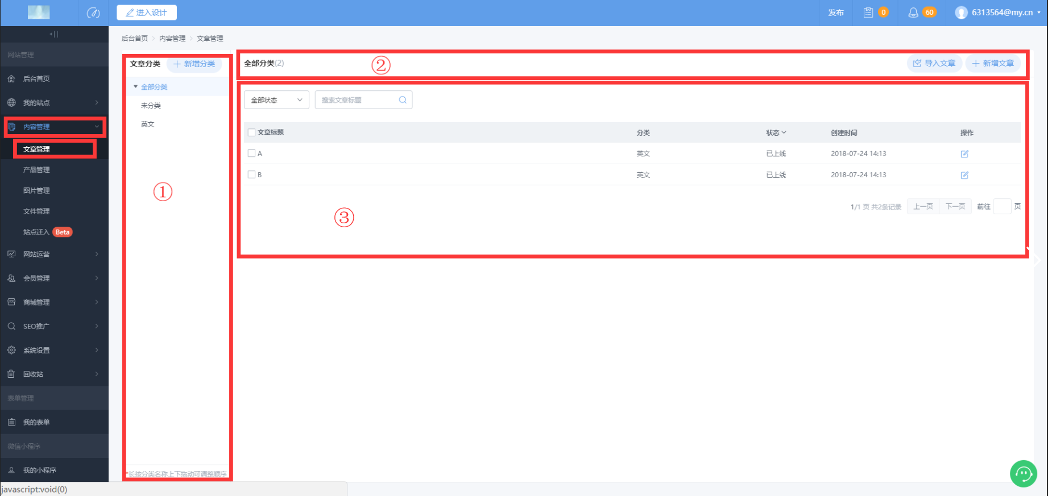Open the notification bell icon
Screen dimensions: 1048x496
pos(913,12)
